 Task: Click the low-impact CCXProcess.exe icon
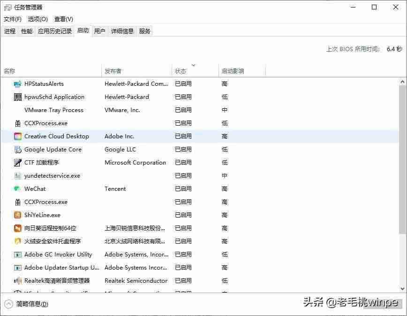[x=17, y=123]
